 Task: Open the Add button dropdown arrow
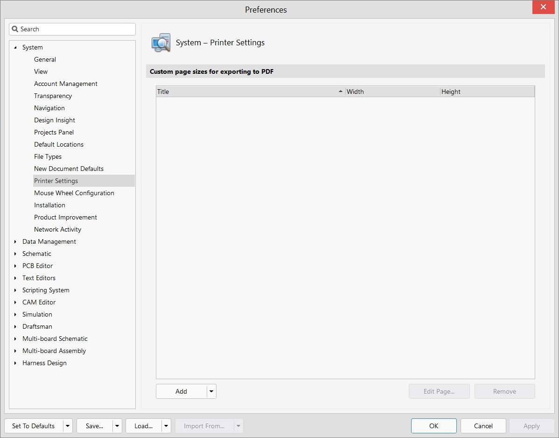(x=211, y=391)
